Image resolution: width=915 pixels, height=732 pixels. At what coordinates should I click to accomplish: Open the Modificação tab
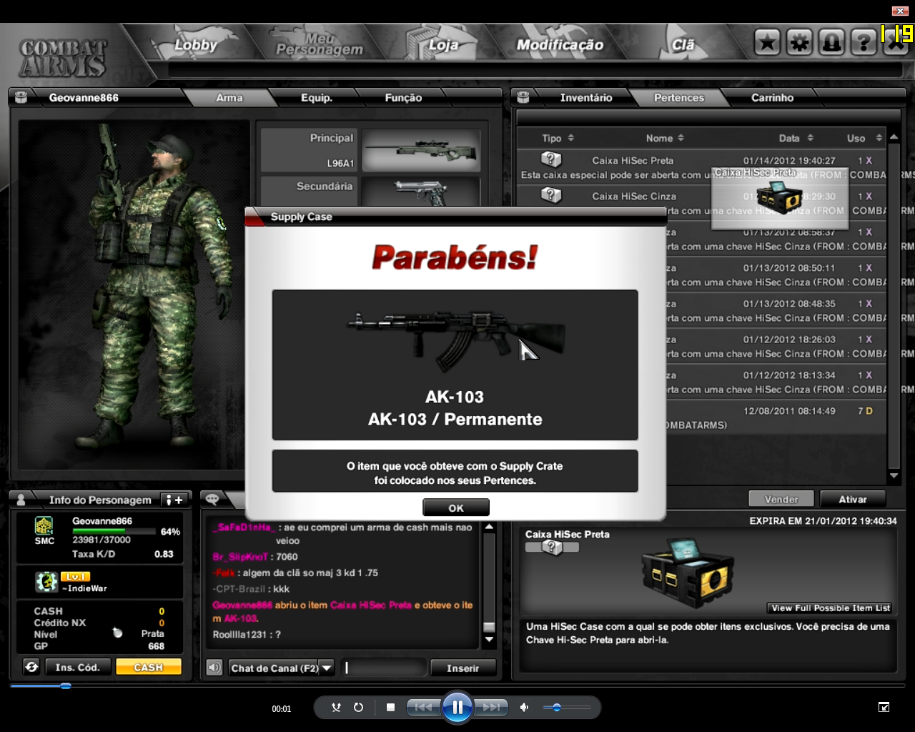[560, 44]
